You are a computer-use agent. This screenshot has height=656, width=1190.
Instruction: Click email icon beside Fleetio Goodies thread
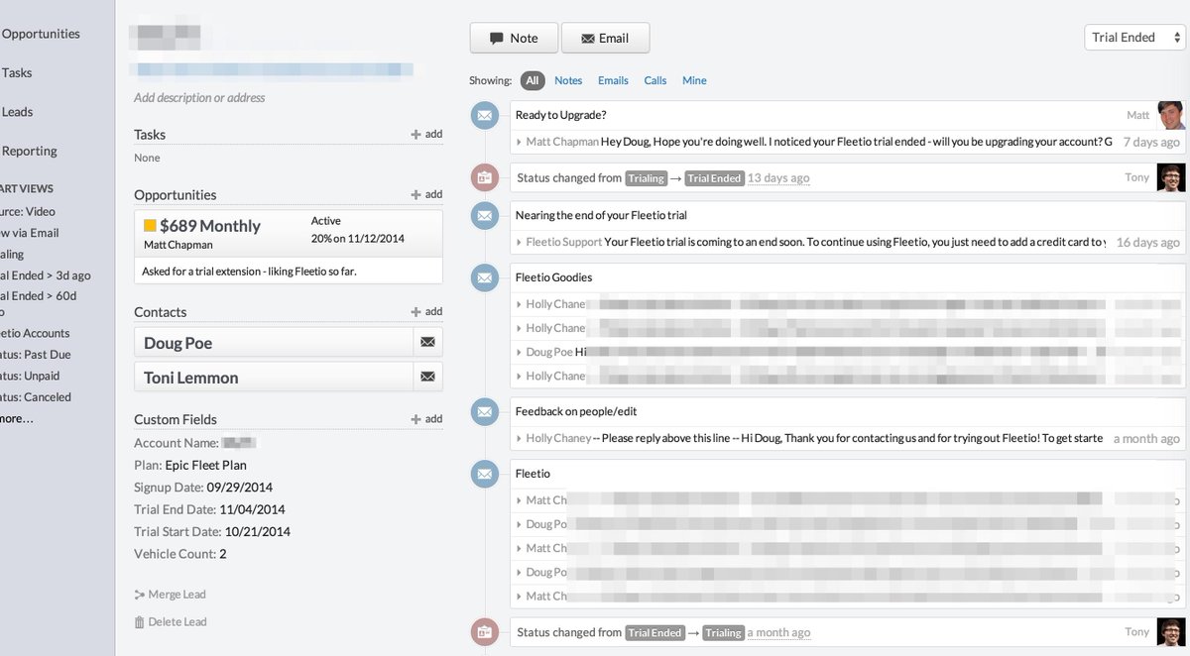tap(484, 277)
